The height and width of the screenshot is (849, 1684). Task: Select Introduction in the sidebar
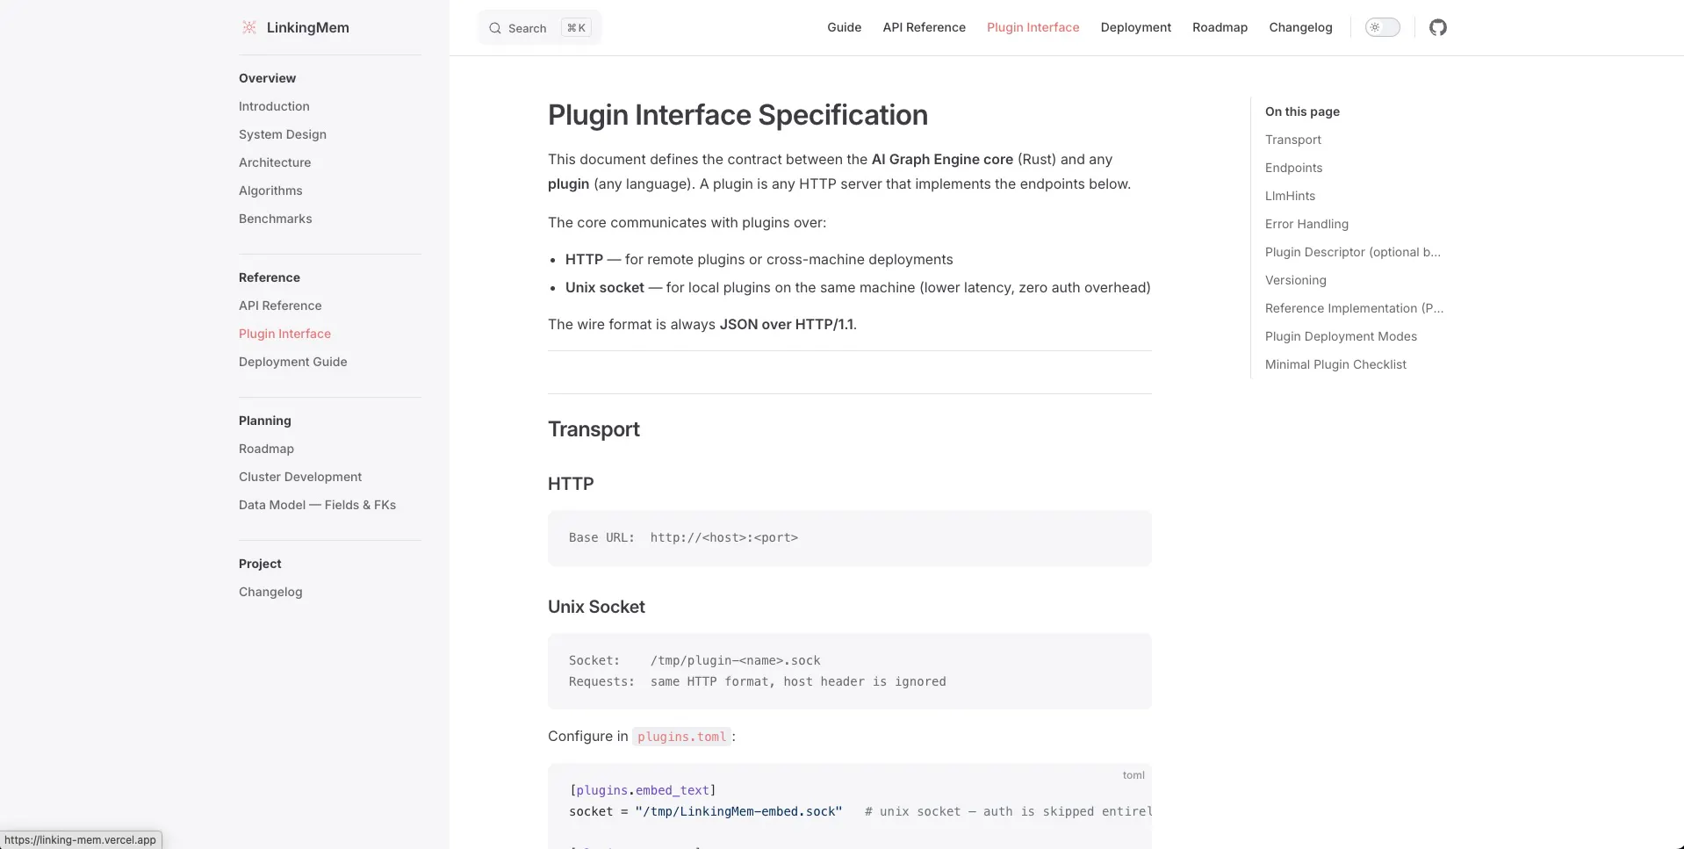coord(274,106)
